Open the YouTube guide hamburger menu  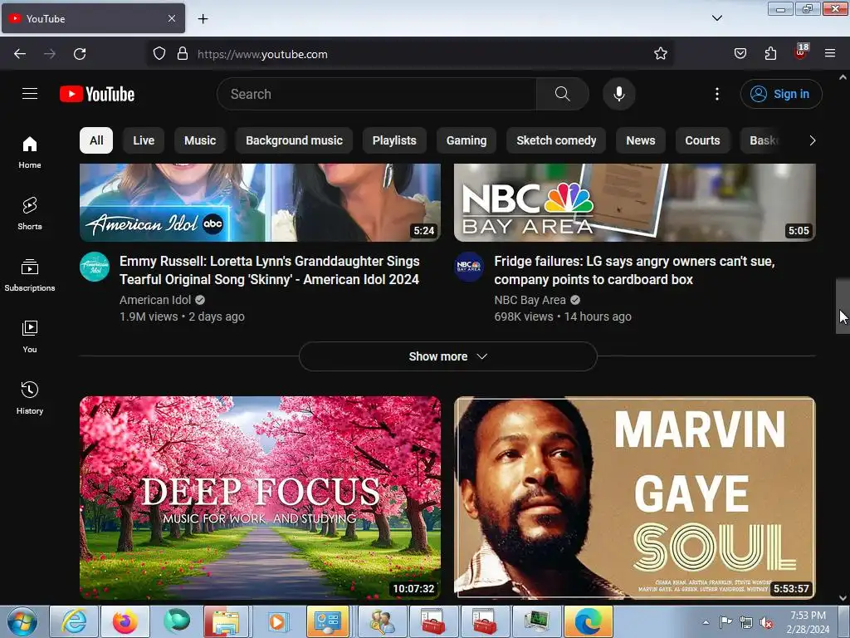tap(30, 94)
